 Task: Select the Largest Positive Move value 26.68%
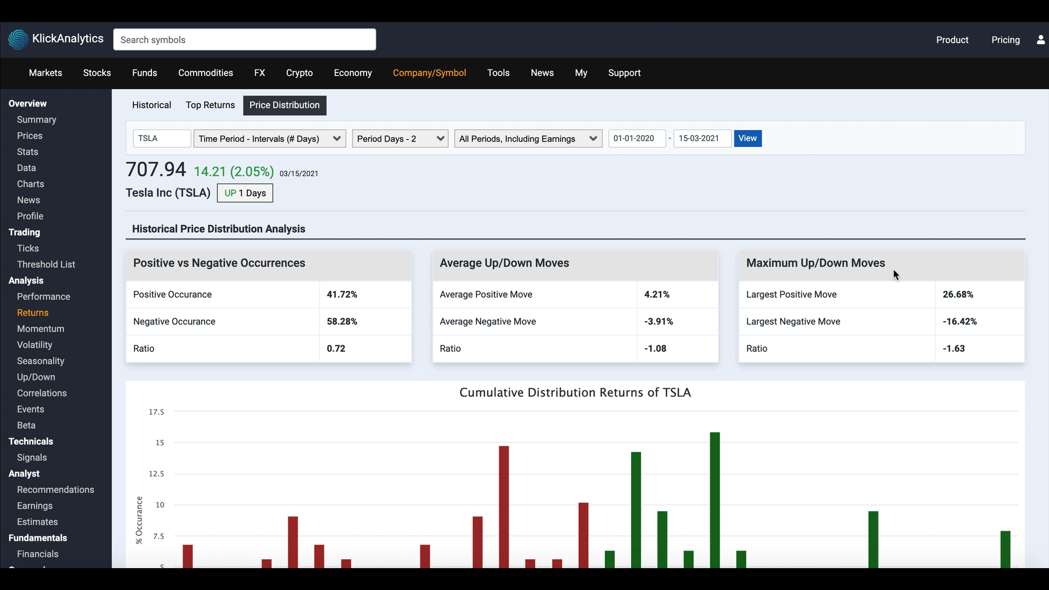click(958, 294)
